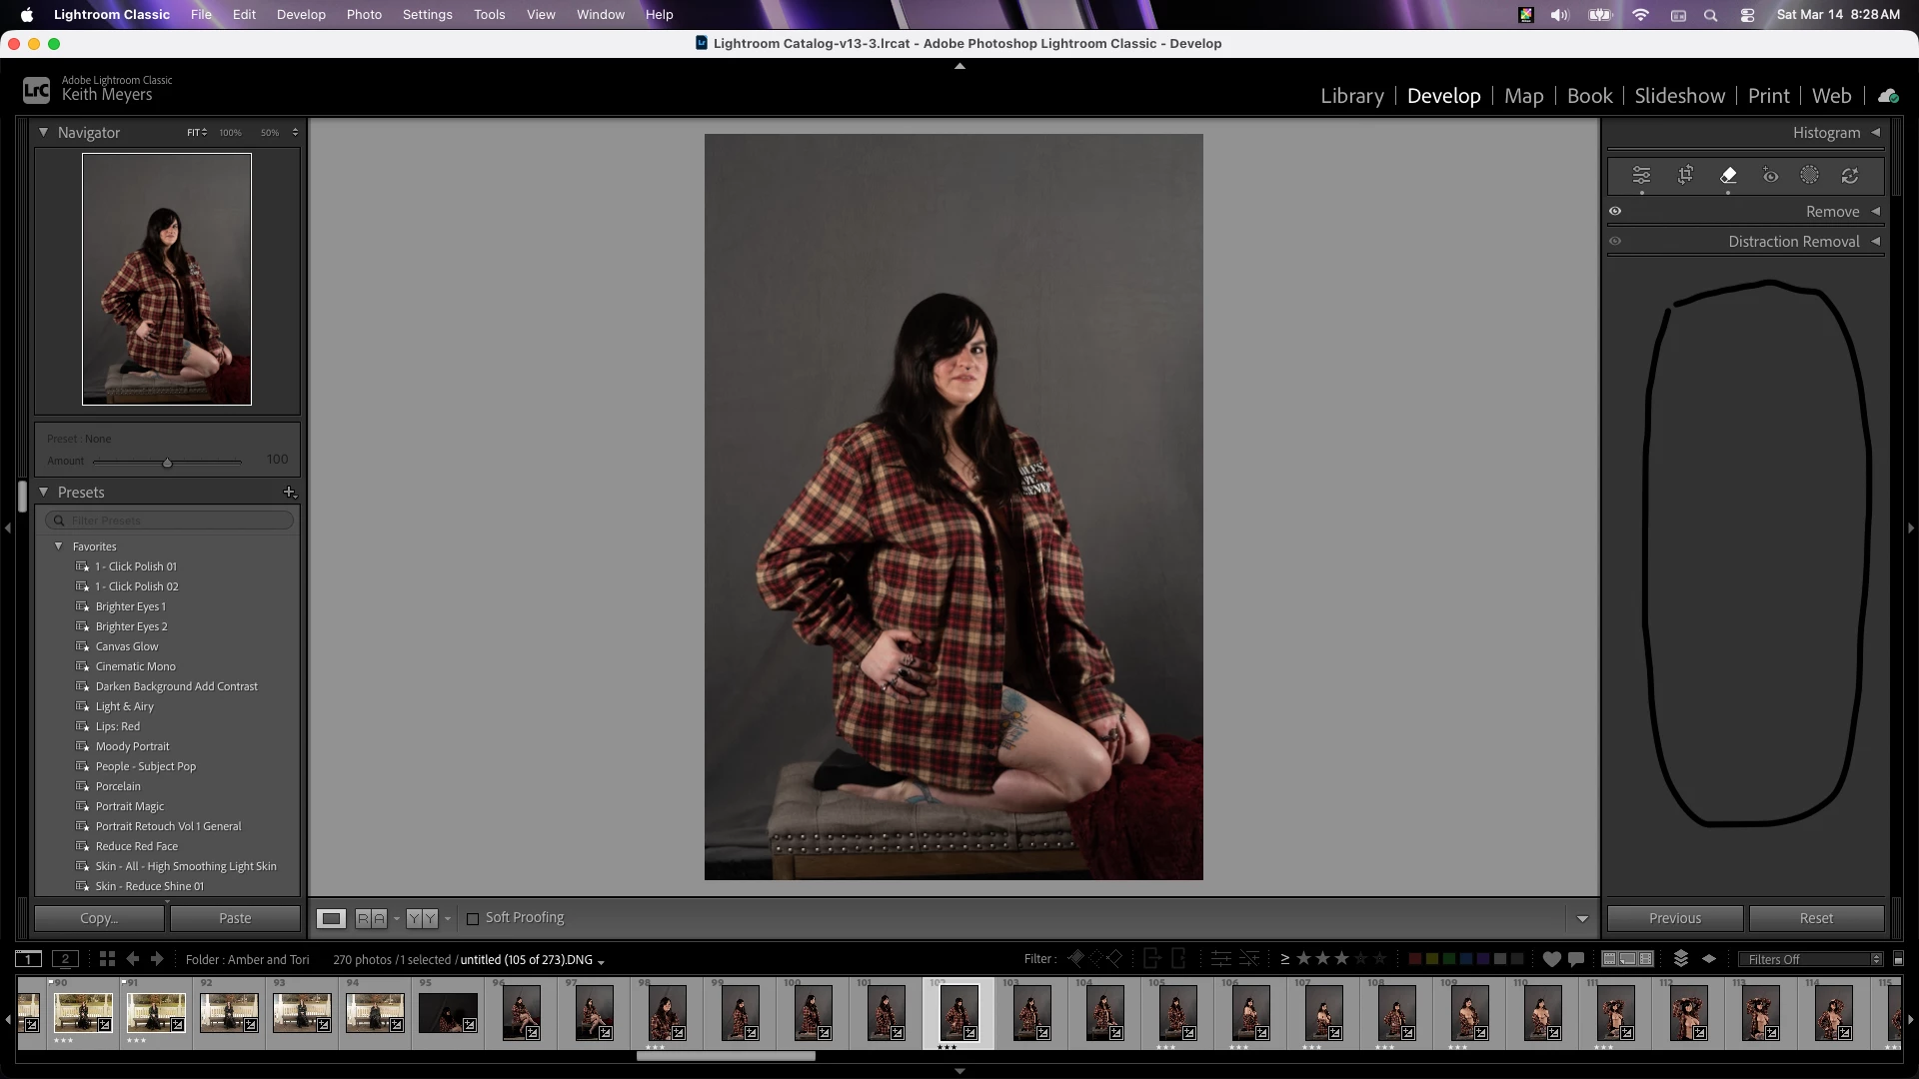Viewport: 1919px width, 1079px height.
Task: Collapse the Navigator panel triangle
Action: [43, 132]
